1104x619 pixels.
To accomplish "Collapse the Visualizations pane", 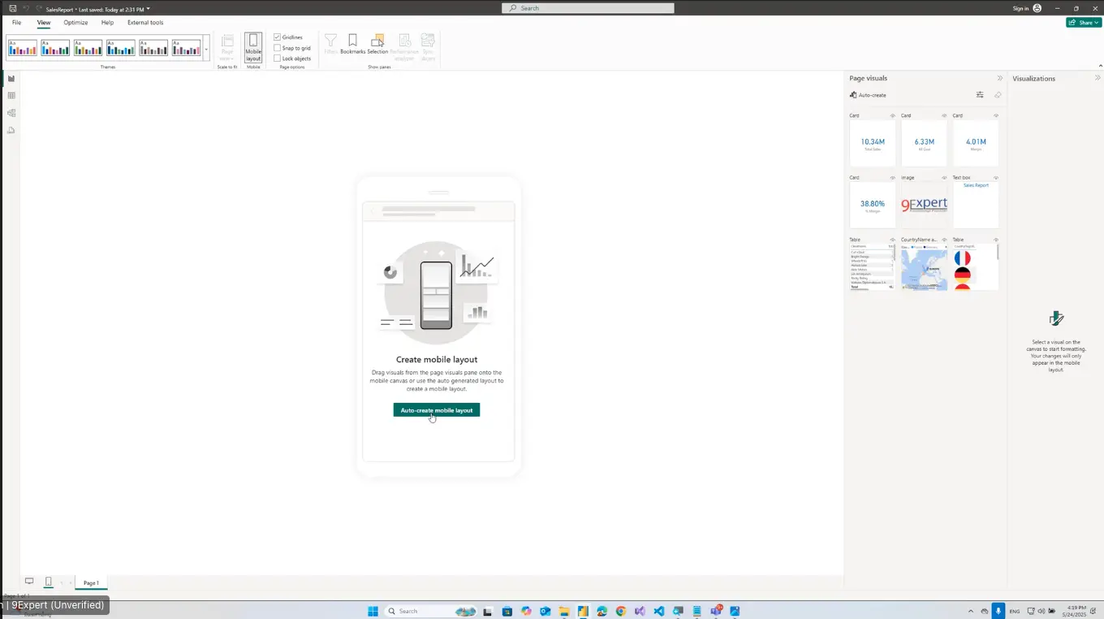I will click(x=1098, y=78).
